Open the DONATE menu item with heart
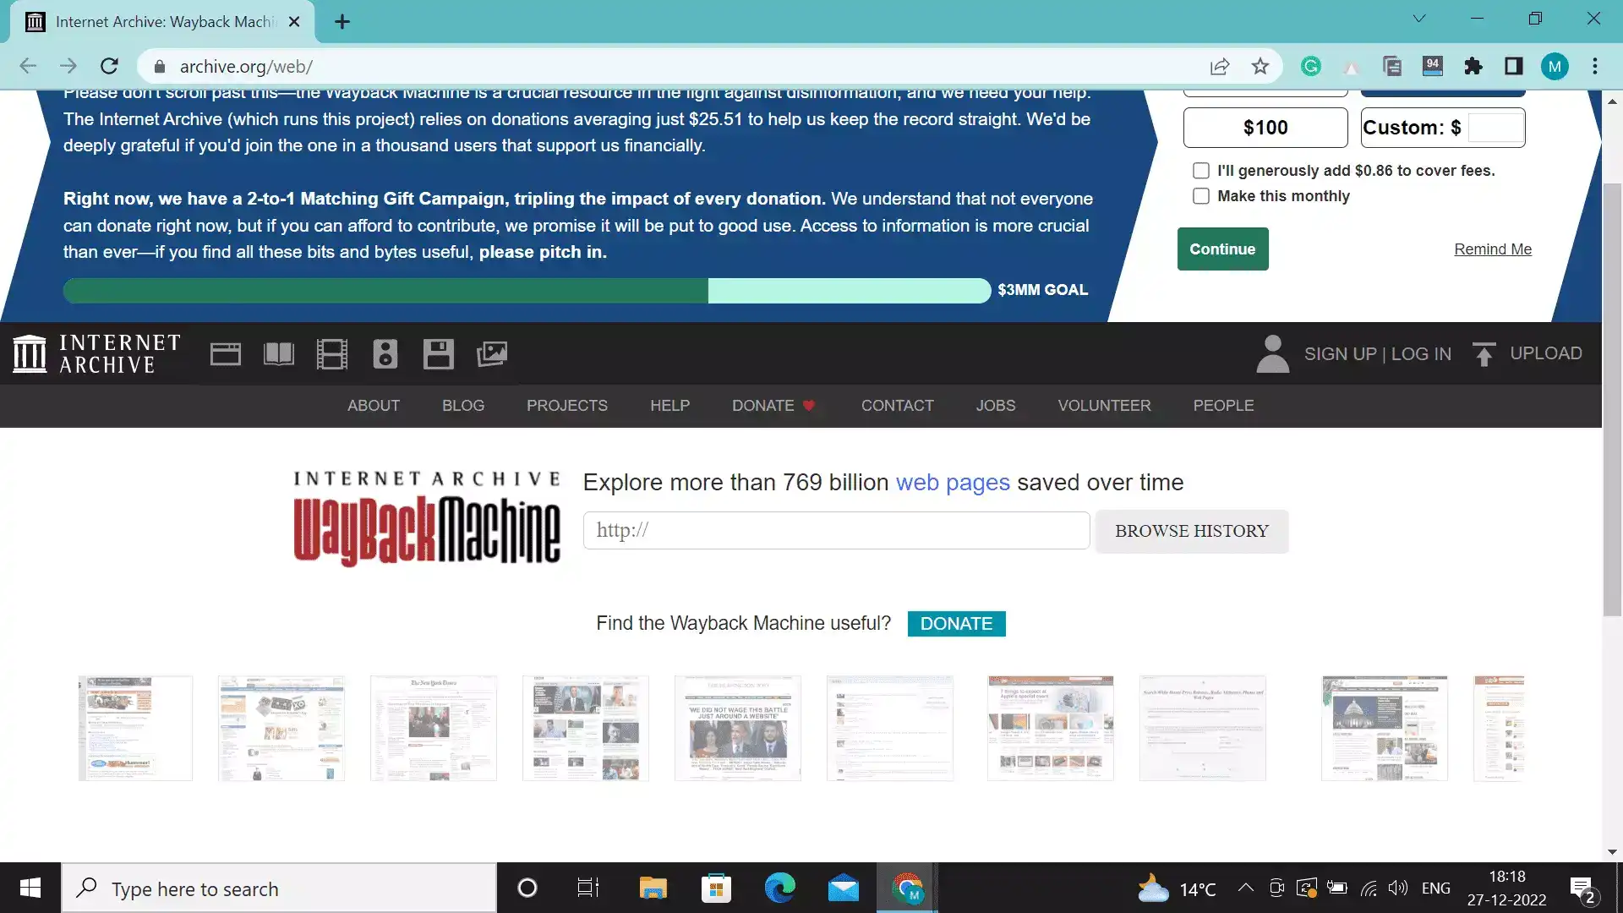 point(773,406)
